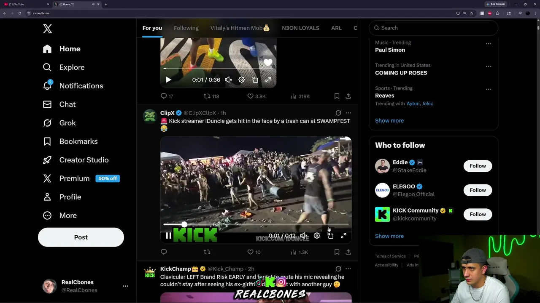Viewport: 540px width, 303px height.
Task: Open Chat from the sidebar
Action: tap(59, 104)
